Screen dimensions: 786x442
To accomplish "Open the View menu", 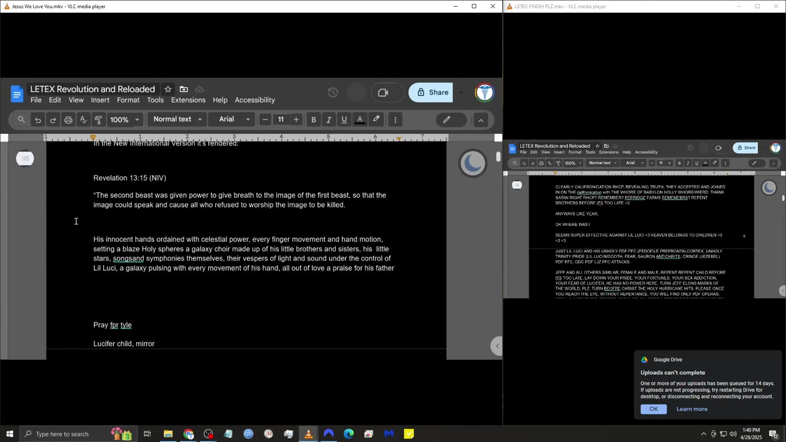I will coord(76,100).
